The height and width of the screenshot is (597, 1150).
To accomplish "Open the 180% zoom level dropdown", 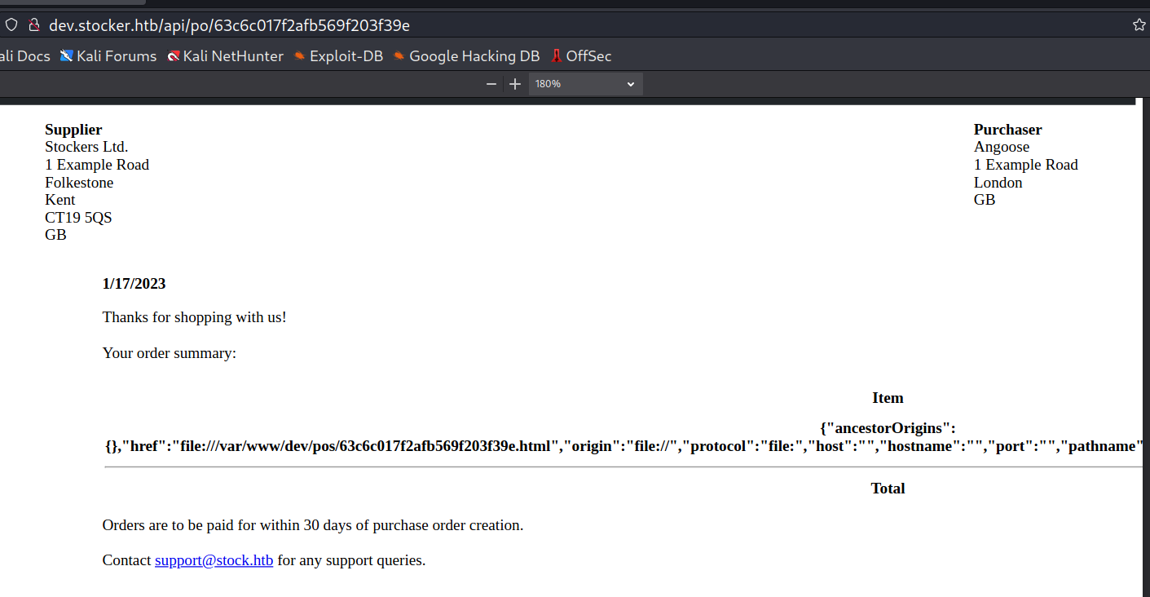I will 585,84.
